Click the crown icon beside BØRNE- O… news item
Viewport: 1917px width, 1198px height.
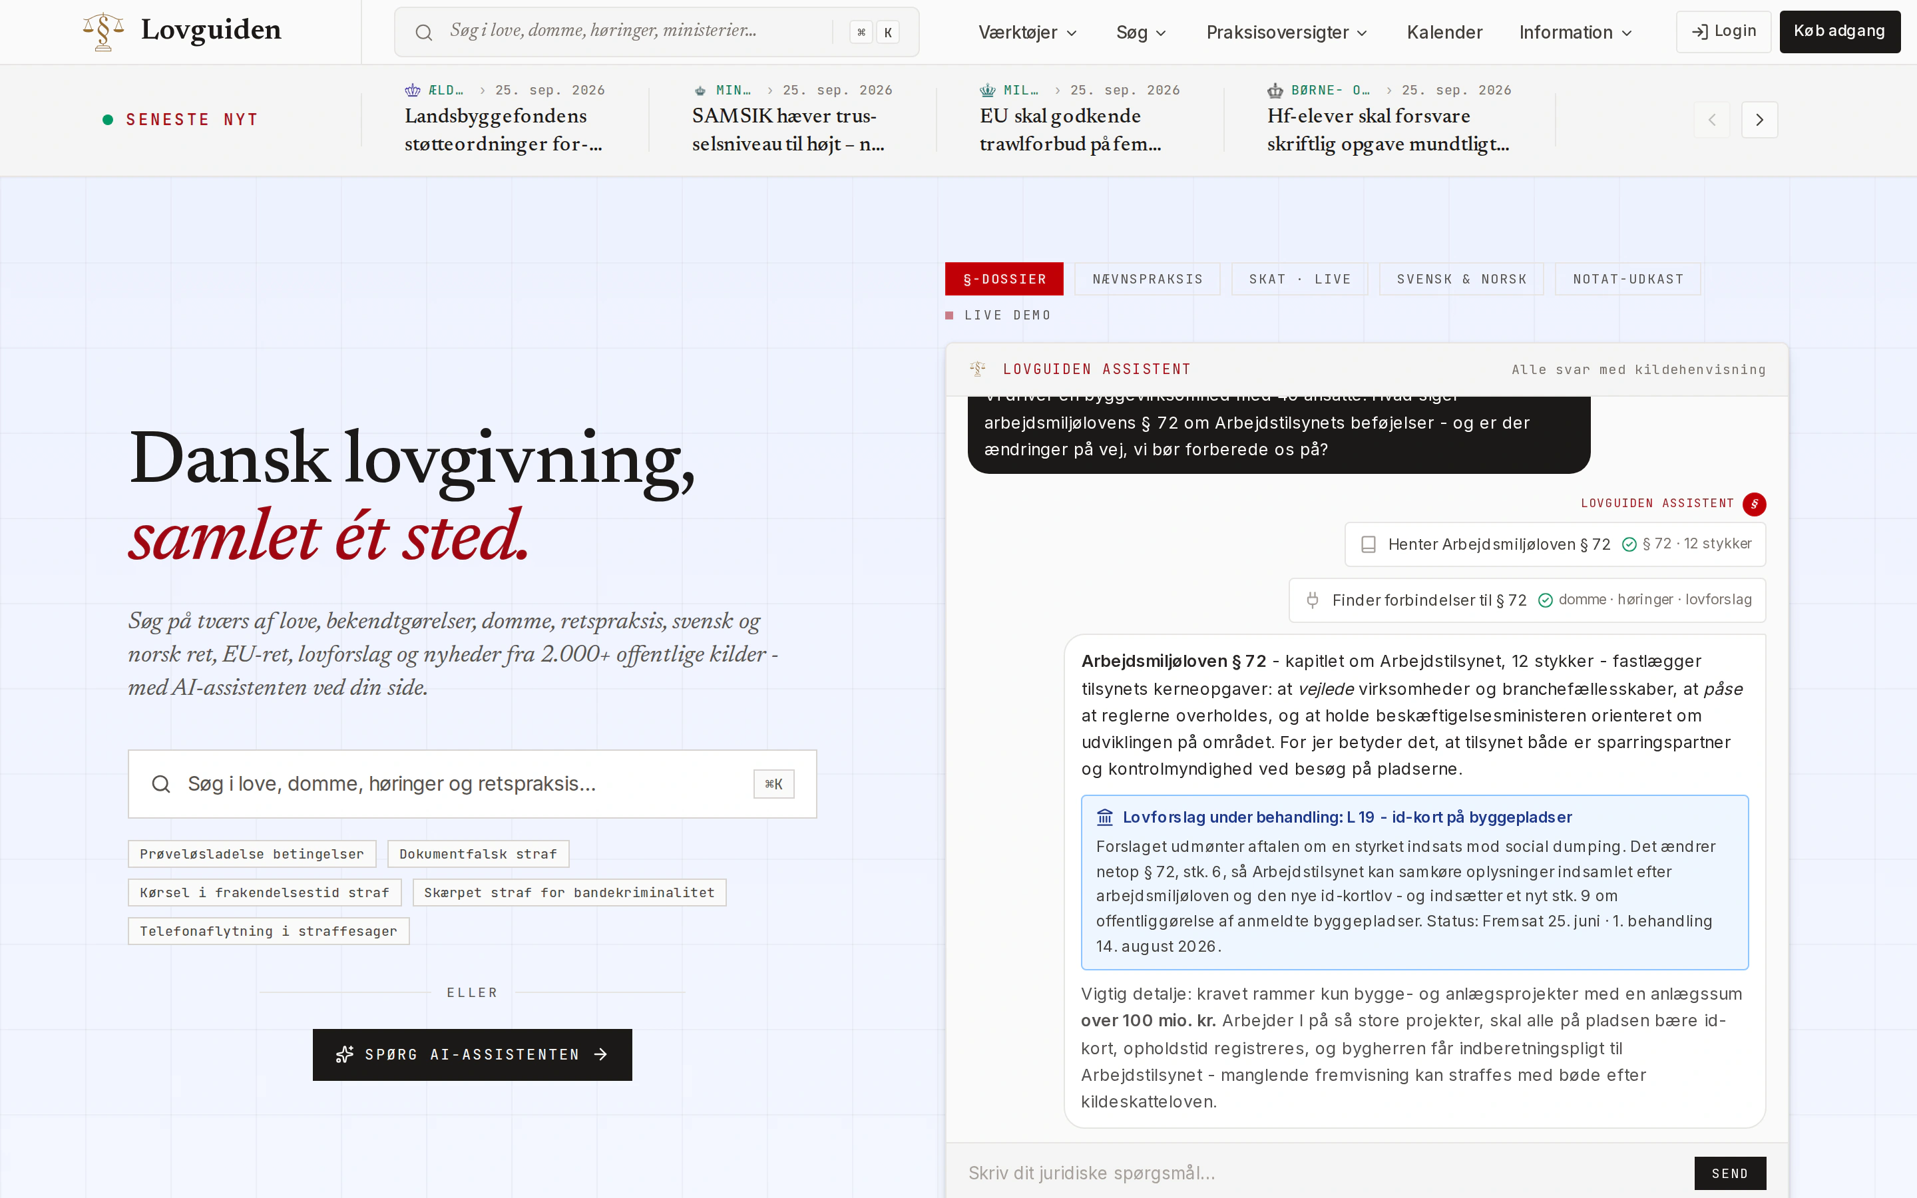pos(1275,91)
